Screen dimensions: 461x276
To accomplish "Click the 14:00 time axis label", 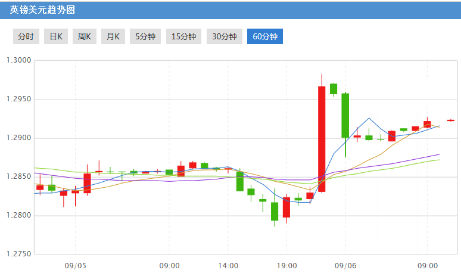I will tap(228, 265).
